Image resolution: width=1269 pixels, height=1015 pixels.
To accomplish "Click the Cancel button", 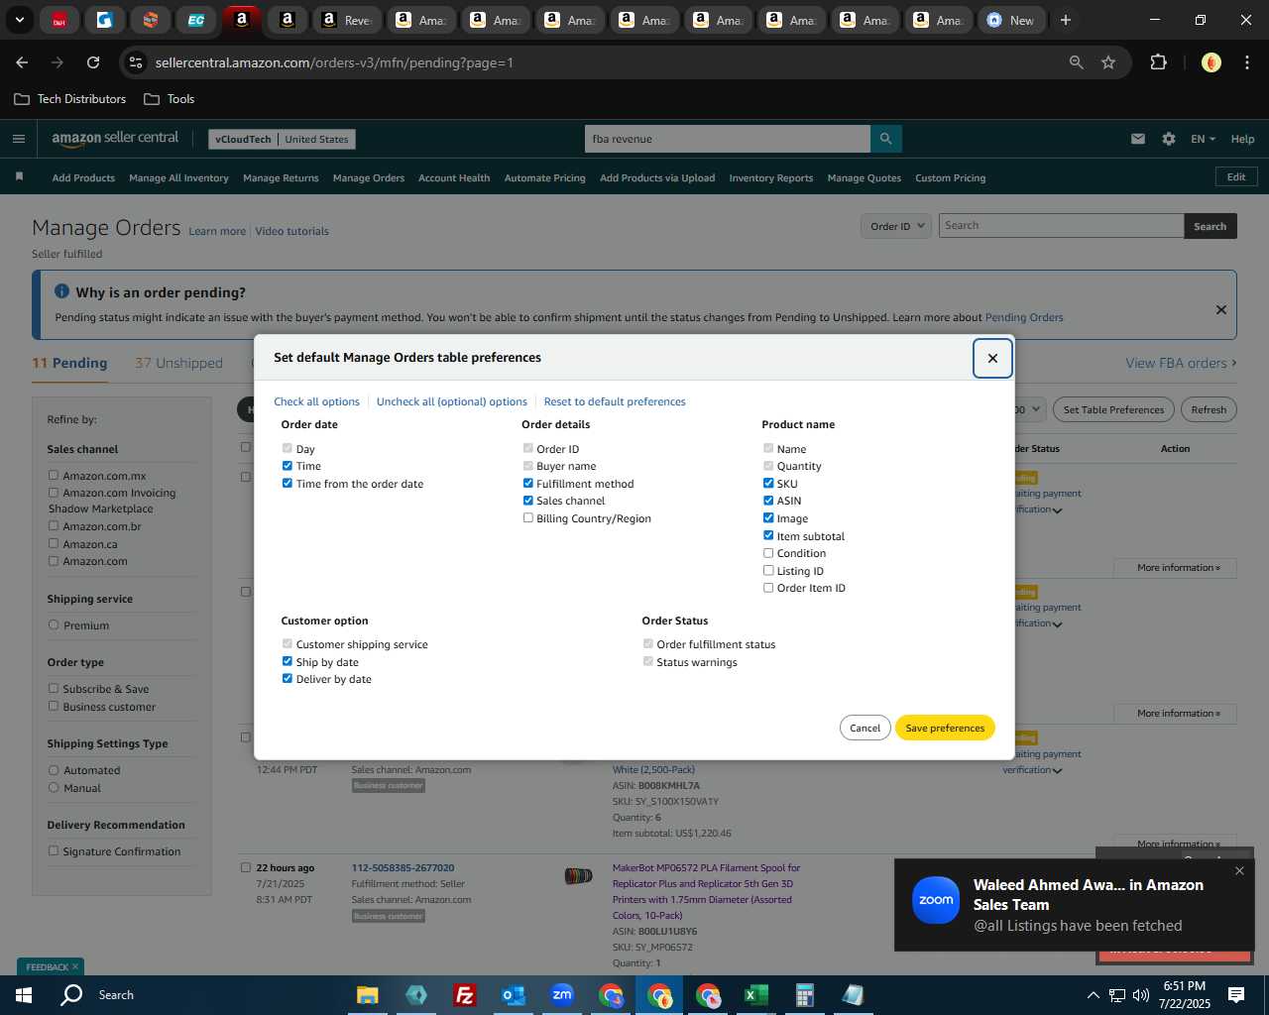I will [865, 728].
